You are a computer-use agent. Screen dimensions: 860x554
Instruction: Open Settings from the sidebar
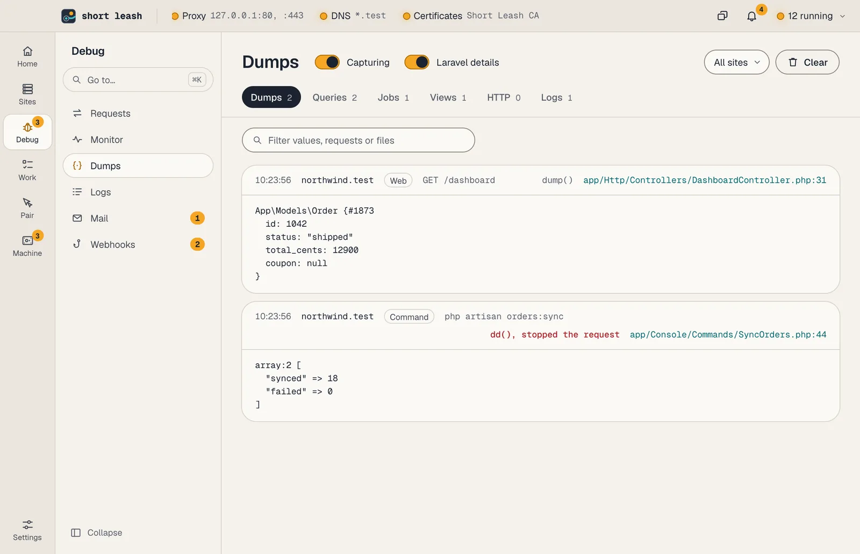(27, 530)
